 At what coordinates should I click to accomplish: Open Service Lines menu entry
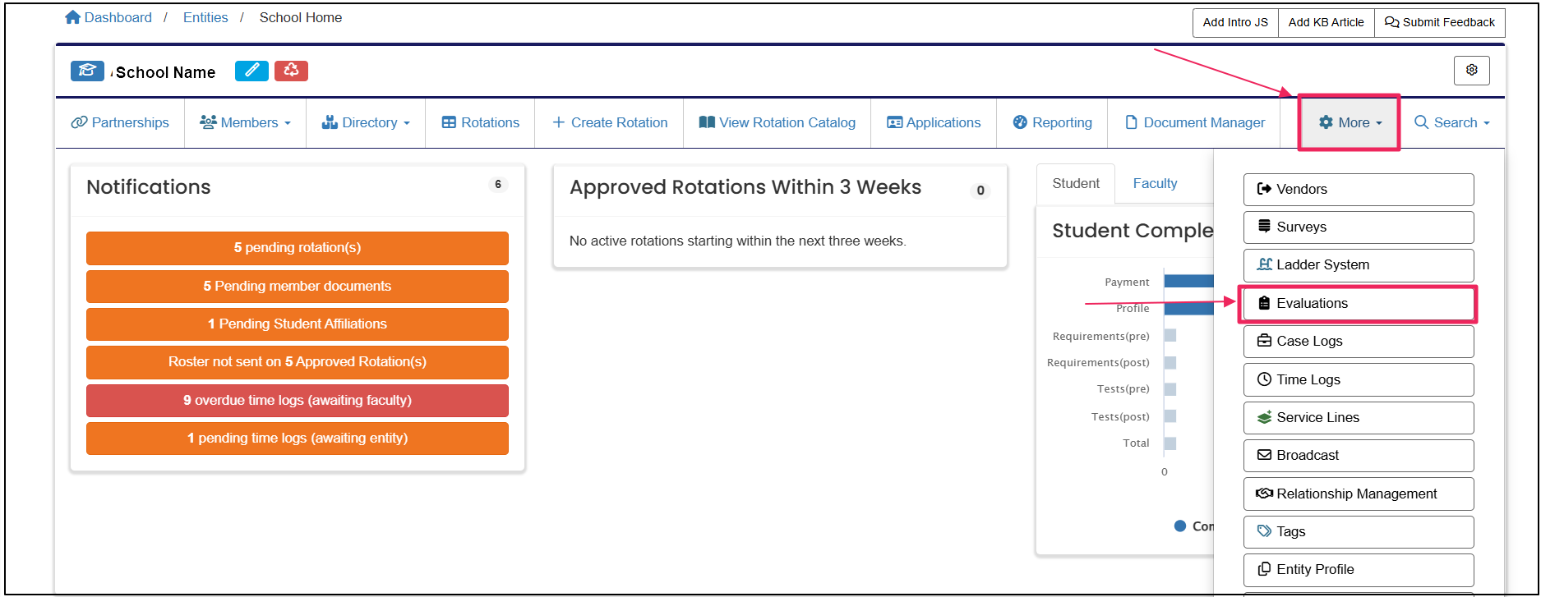tap(1359, 417)
